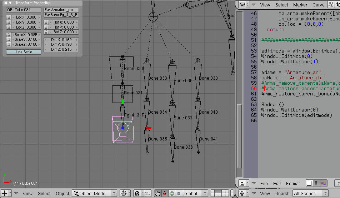340x198 pixels.
Task: Toggle lock icon beside LocY
Action: coord(9,22)
